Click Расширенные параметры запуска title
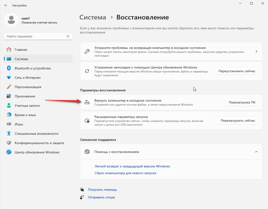The height and width of the screenshot is (209, 268). coord(121,117)
